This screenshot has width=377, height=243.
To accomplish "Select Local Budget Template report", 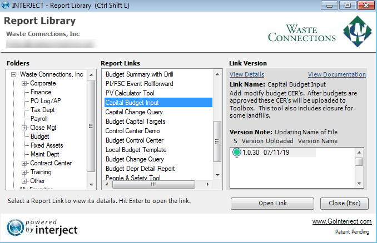I will pyautogui.click(x=136, y=150).
